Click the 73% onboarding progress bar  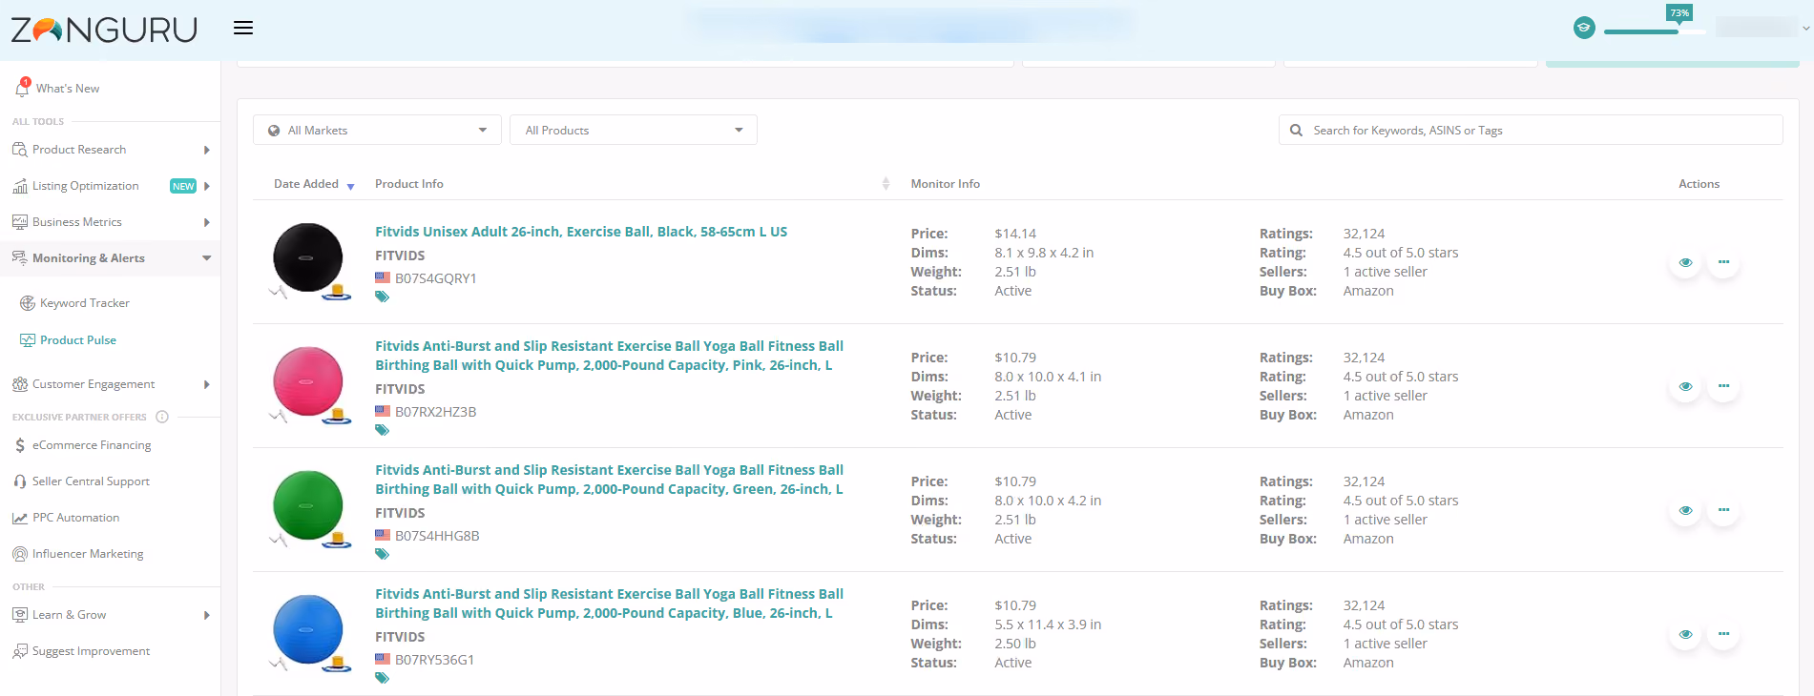(x=1655, y=31)
